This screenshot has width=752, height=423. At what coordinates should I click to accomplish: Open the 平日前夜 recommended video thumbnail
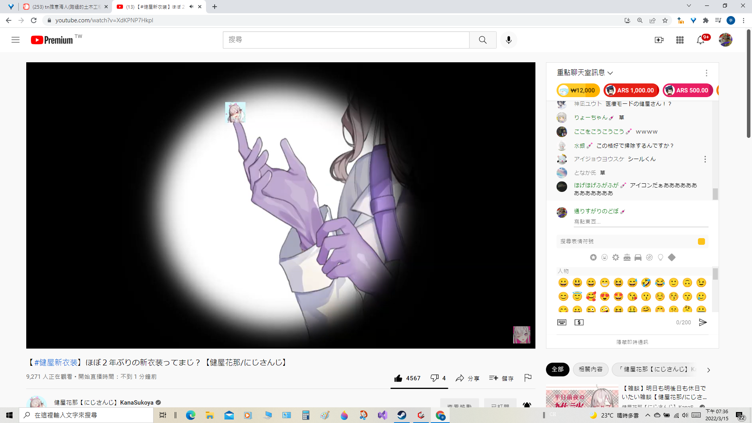582,396
